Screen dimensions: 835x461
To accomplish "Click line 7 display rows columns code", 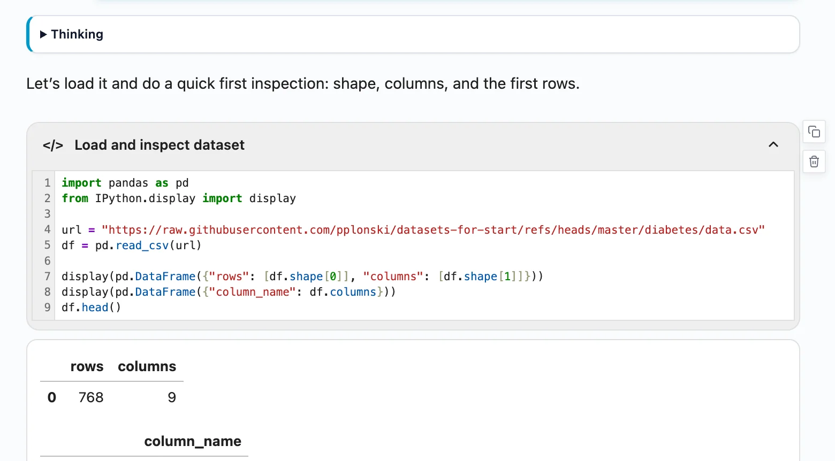I will point(302,276).
